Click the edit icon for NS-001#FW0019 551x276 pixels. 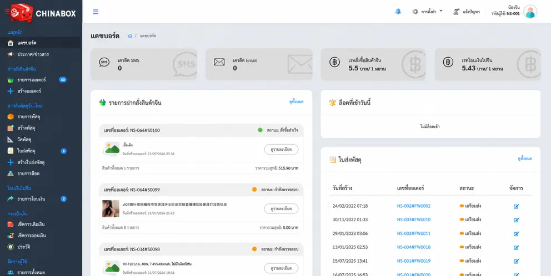[516, 261]
